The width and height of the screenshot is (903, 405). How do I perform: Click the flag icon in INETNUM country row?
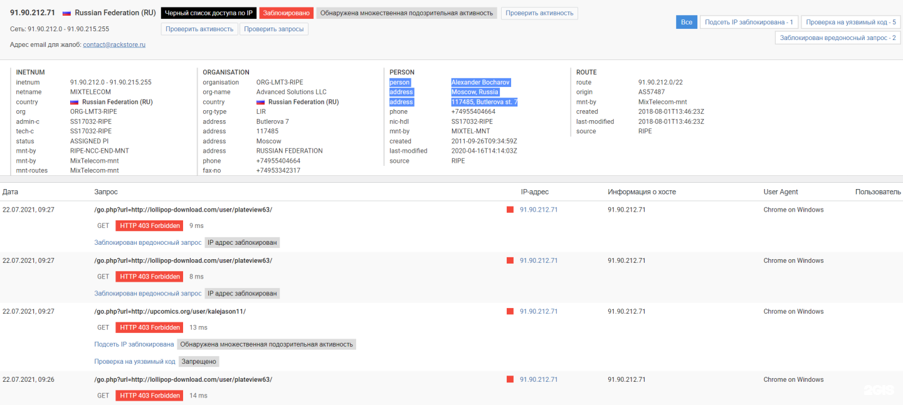click(74, 102)
